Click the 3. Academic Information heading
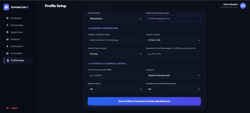Screen dimensions: 250x113 pos(103,28)
